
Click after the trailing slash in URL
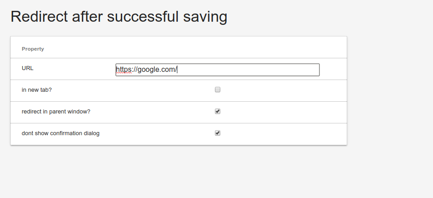pyautogui.click(x=177, y=70)
